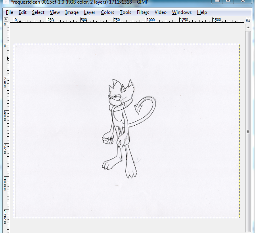Open the Tools menu
The width and height of the screenshot is (255, 233).
[x=125, y=12]
